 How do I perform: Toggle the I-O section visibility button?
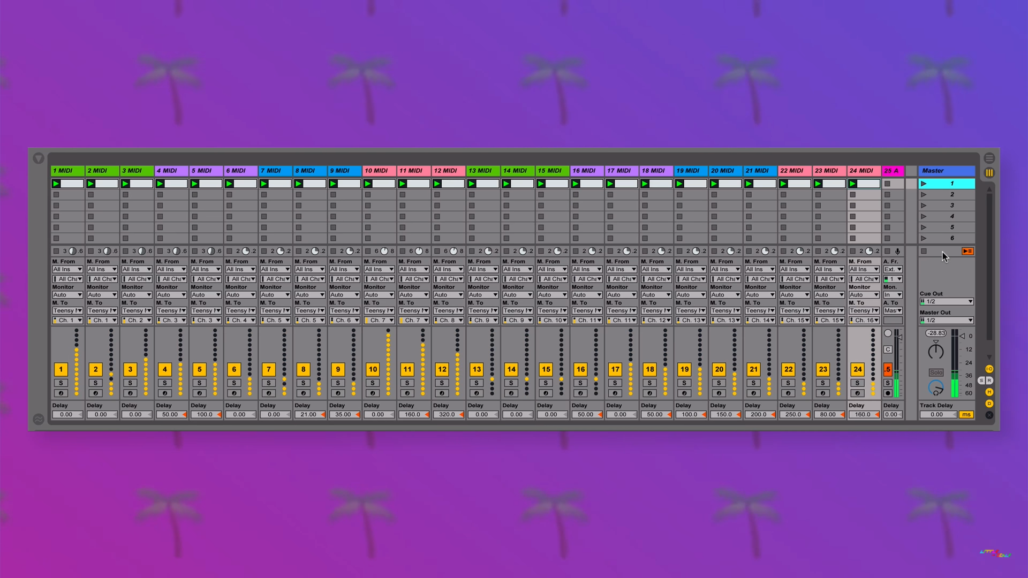point(989,369)
